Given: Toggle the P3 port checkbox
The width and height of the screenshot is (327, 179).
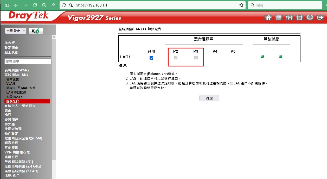Looking at the screenshot, I should (x=196, y=58).
